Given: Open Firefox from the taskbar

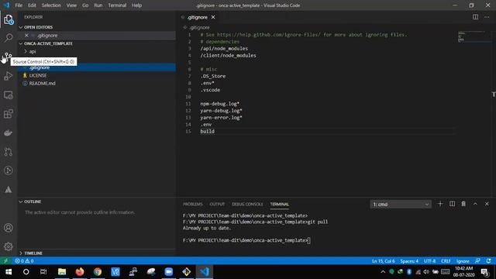Looking at the screenshot, I should pos(80,272).
